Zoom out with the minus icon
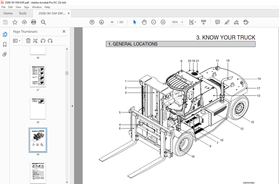The height and width of the screenshot is (184, 279). coord(153,22)
